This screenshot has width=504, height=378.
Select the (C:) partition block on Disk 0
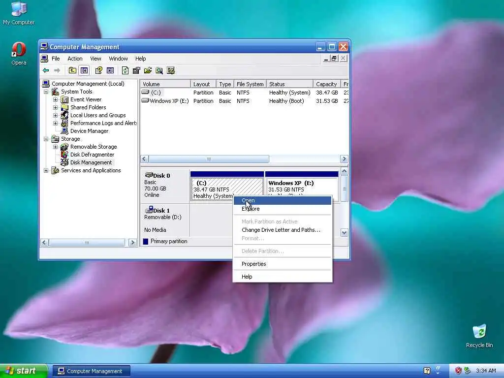pos(227,186)
